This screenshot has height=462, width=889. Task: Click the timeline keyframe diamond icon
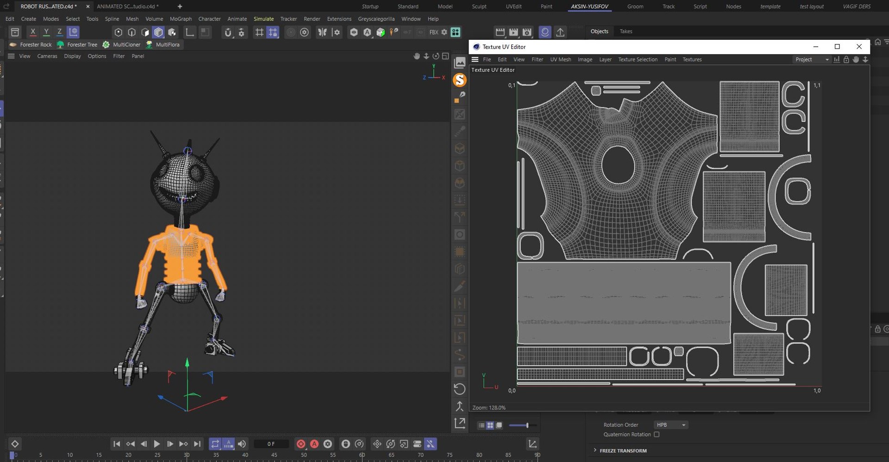coord(15,444)
